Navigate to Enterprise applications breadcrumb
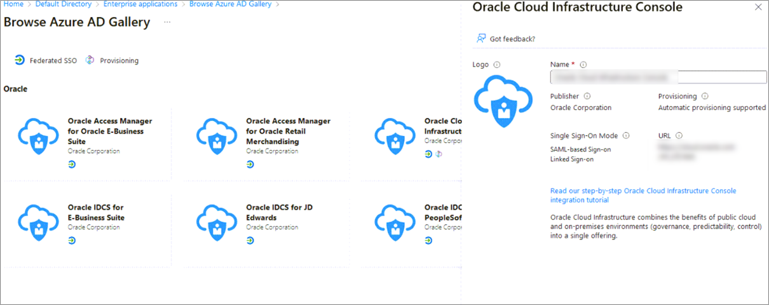Viewport: 769px width, 305px height. point(140,4)
